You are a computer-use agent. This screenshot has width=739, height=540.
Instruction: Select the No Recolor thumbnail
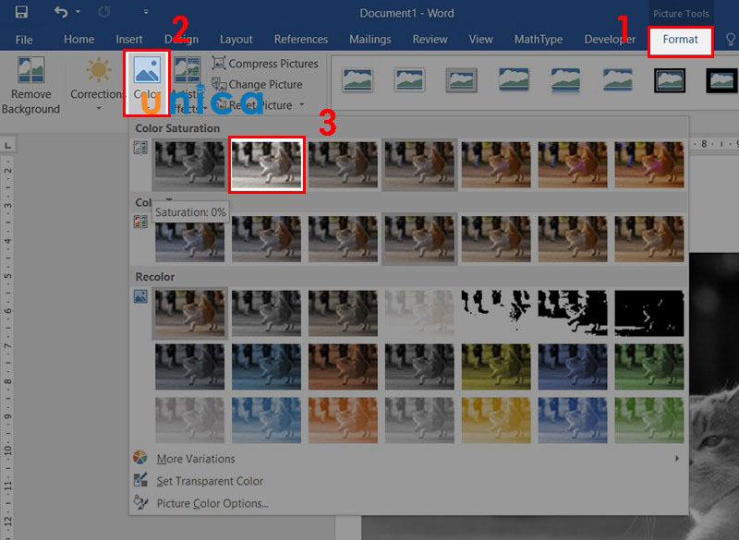pyautogui.click(x=189, y=313)
